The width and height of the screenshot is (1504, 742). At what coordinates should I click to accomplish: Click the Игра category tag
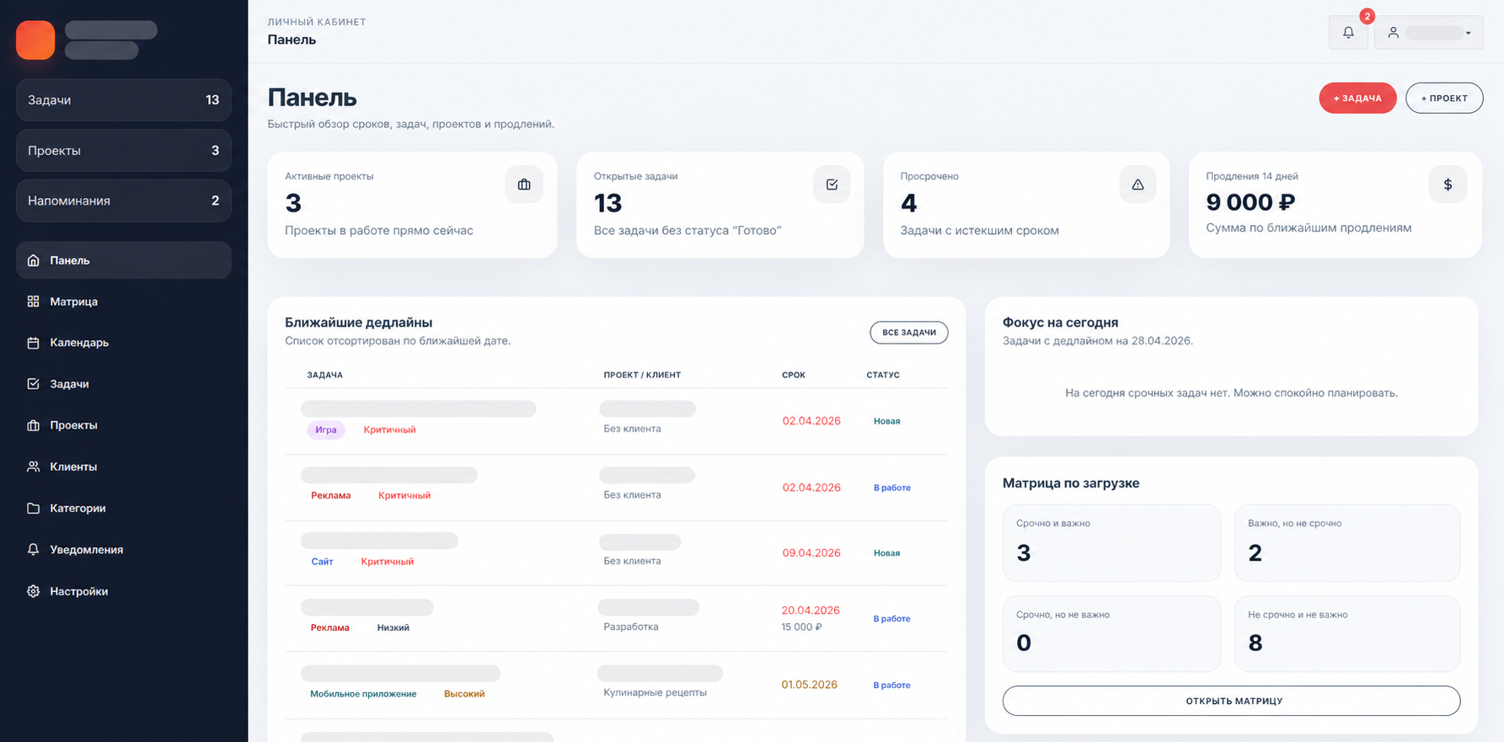tap(326, 430)
